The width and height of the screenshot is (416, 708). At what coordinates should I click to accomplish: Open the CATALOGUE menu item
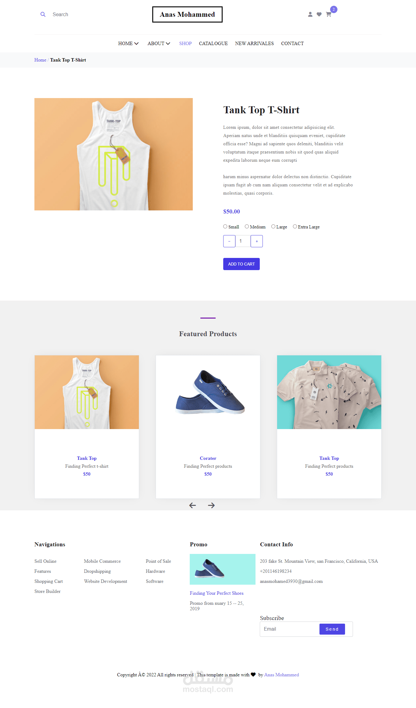(213, 44)
